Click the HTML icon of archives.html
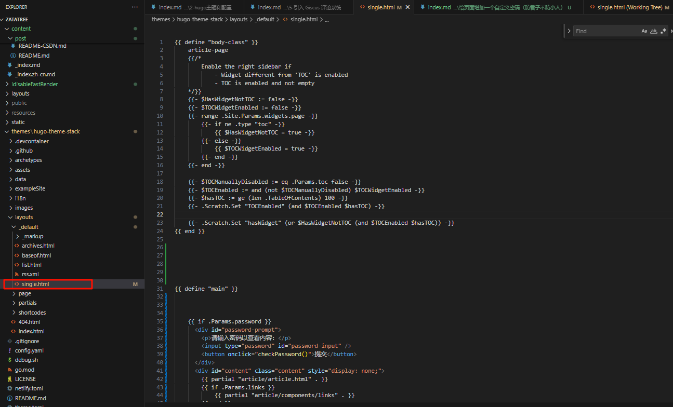Image resolution: width=673 pixels, height=407 pixels. coord(17,246)
